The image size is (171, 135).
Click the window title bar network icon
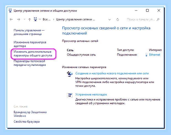(10, 10)
